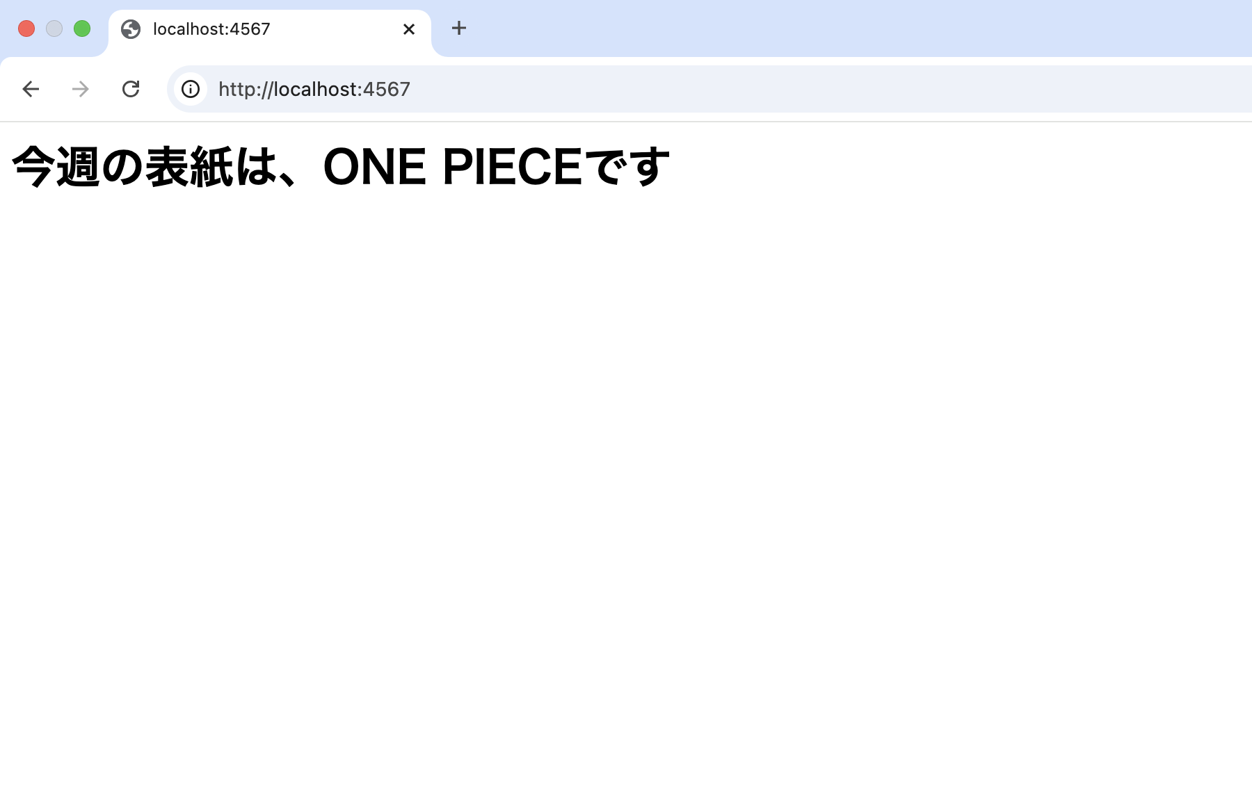
Task: Click empty tab strip beside new tab button
Action: 835,28
